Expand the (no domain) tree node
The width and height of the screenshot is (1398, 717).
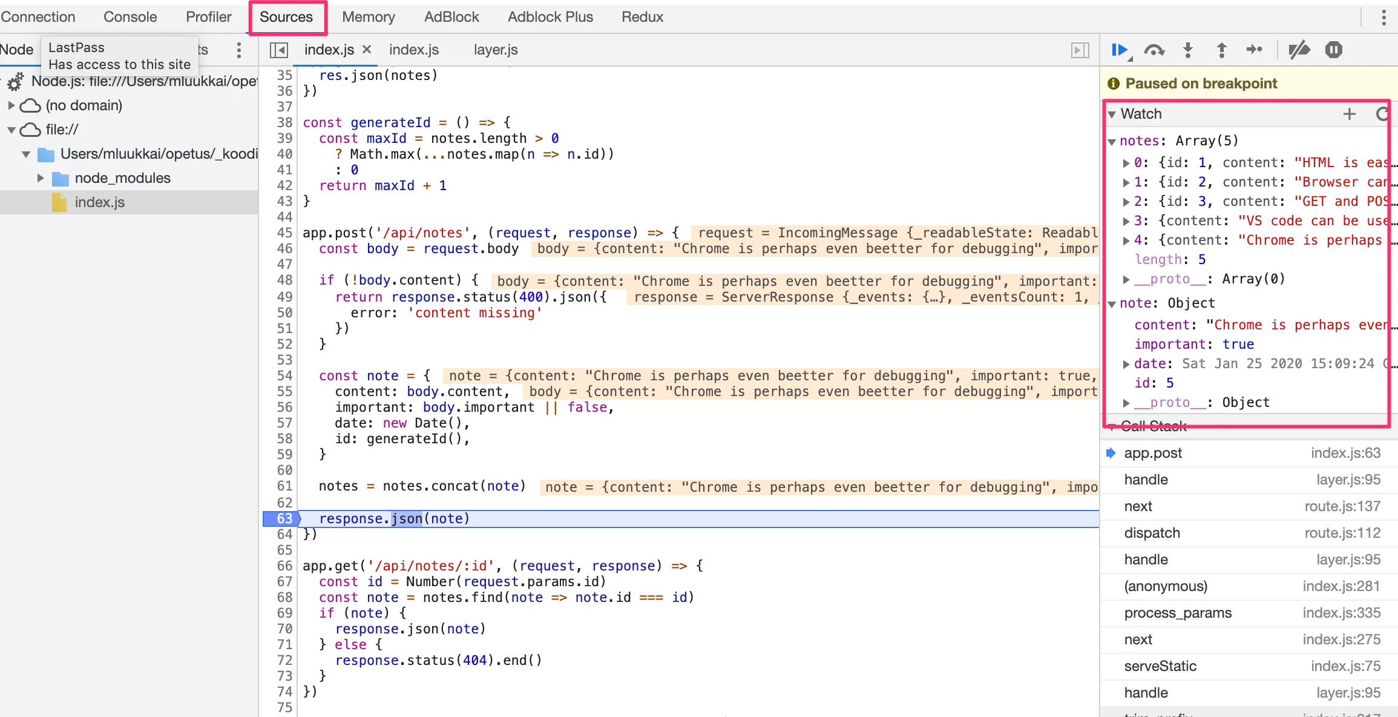coord(11,105)
